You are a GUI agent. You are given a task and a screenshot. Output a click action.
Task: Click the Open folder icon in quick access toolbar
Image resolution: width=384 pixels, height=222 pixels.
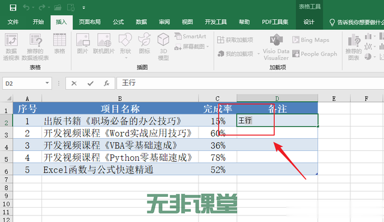[58, 8]
